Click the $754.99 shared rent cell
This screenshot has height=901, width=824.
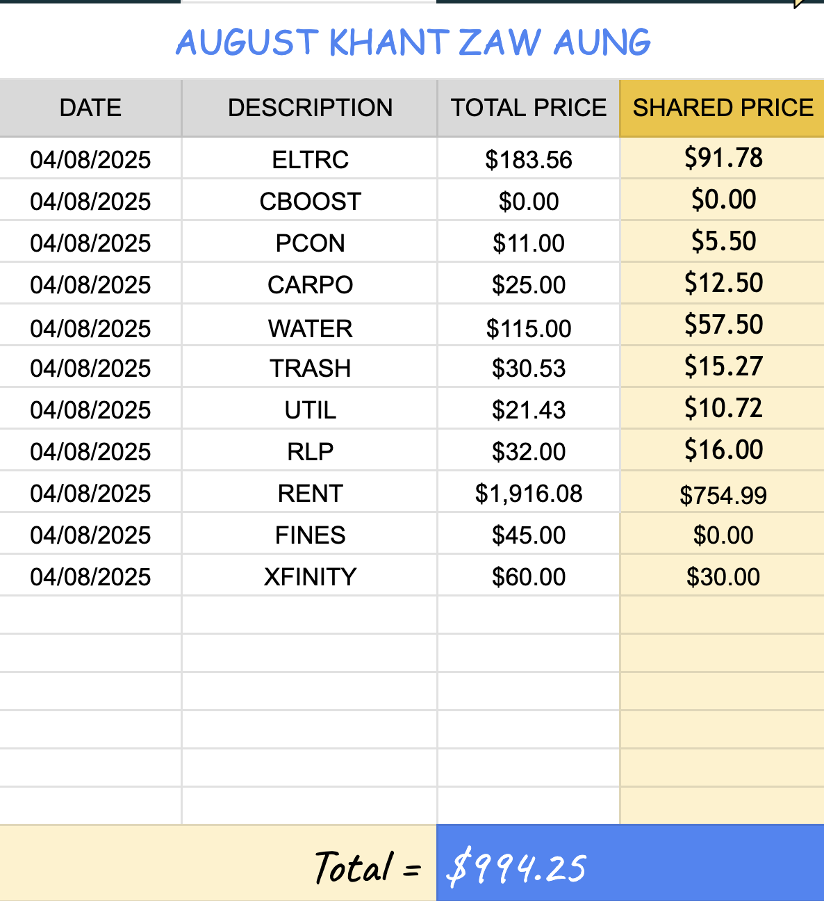[x=723, y=494]
